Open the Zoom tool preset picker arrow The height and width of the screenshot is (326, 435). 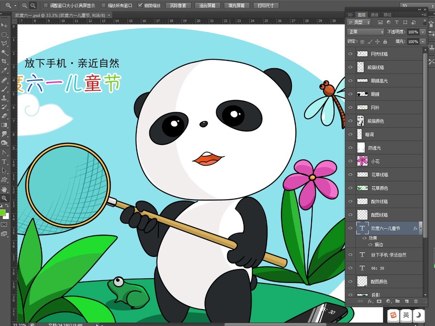[15, 5]
